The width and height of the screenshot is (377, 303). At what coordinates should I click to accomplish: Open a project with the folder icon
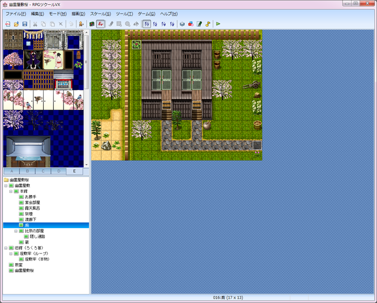16,24
